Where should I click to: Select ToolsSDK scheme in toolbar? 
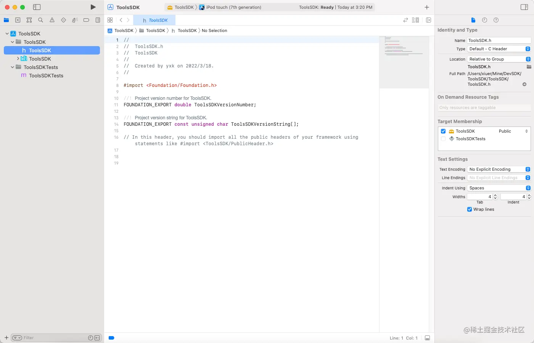click(181, 7)
